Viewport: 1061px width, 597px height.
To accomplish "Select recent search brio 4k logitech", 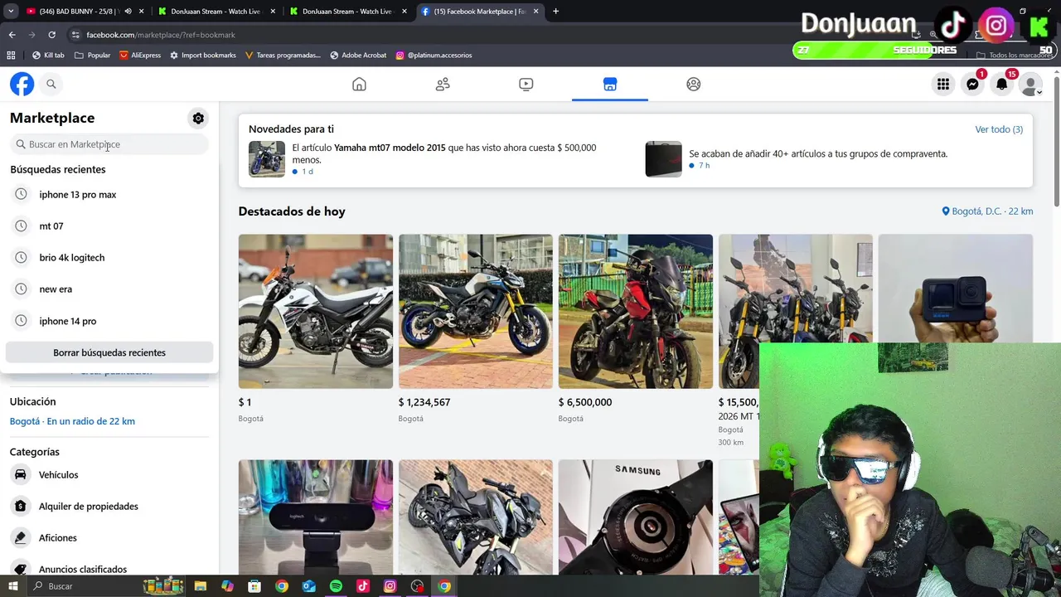I will [109, 257].
